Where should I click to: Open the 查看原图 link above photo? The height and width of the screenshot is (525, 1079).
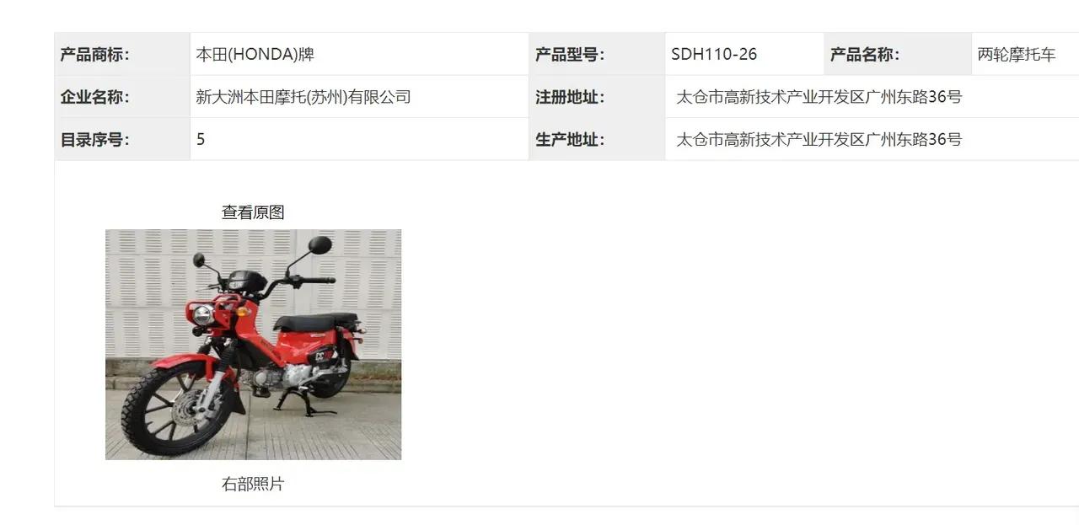click(x=253, y=212)
